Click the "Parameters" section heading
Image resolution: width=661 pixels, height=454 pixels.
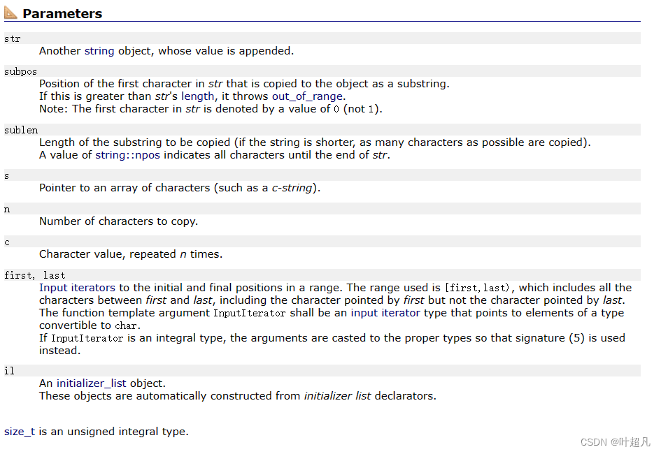62,13
